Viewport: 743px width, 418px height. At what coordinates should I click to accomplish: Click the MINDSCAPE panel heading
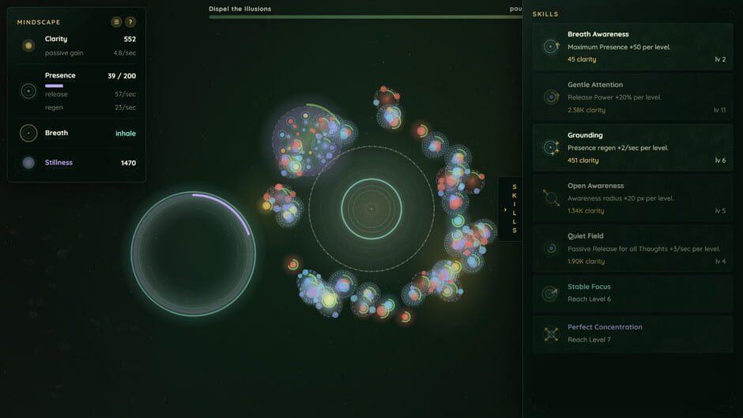[39, 22]
